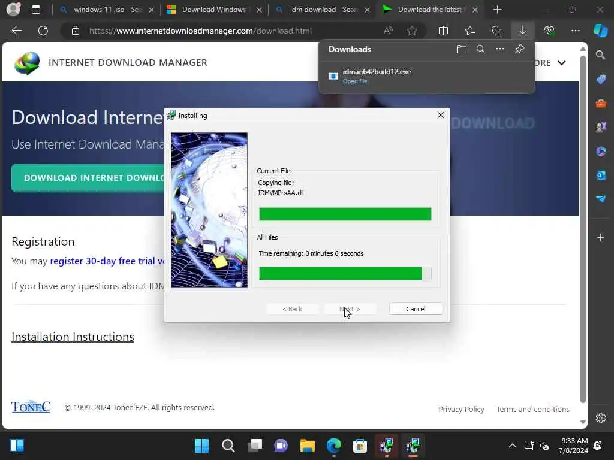This screenshot has width=614, height=460.
Task: Open Task View on the taskbar
Action: [x=254, y=446]
